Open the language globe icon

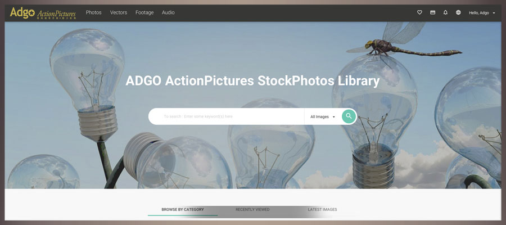pyautogui.click(x=458, y=12)
